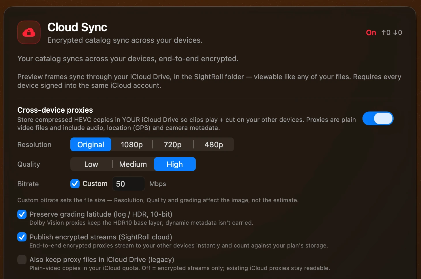Choose 1080p resolution
The height and width of the screenshot is (279, 421).
pyautogui.click(x=132, y=144)
